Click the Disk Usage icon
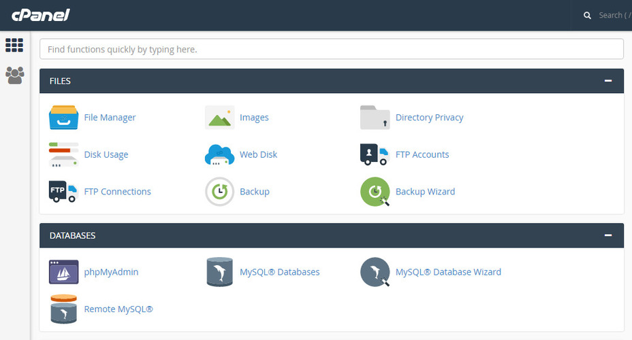Image resolution: width=632 pixels, height=340 pixels. pos(63,154)
